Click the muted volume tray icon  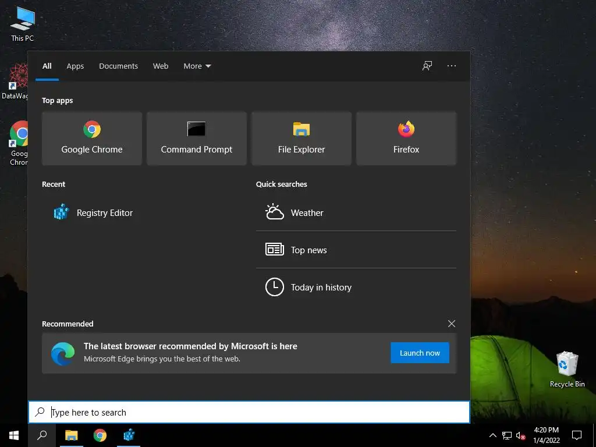tap(521, 435)
